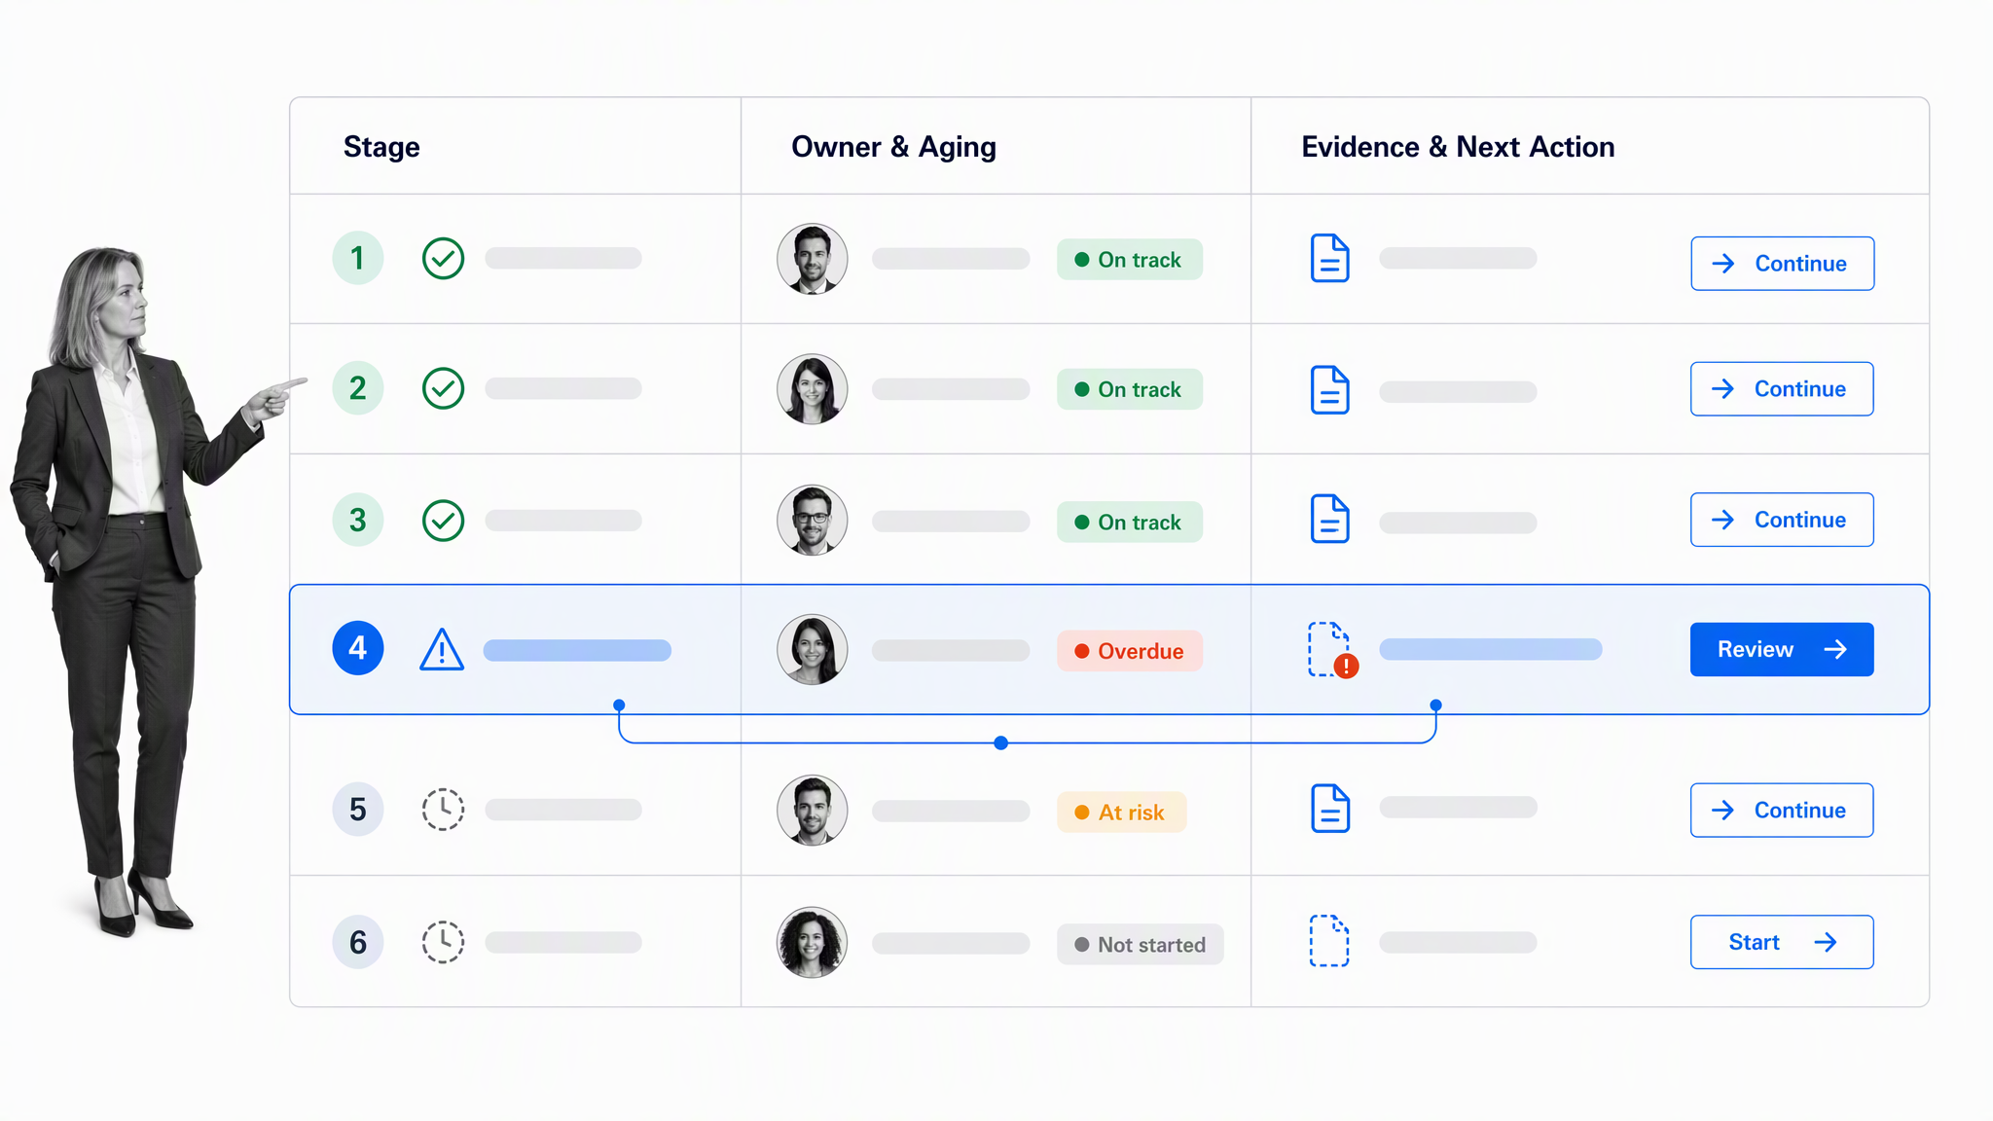
Task: Click the orange At risk status badge
Action: (x=1122, y=813)
